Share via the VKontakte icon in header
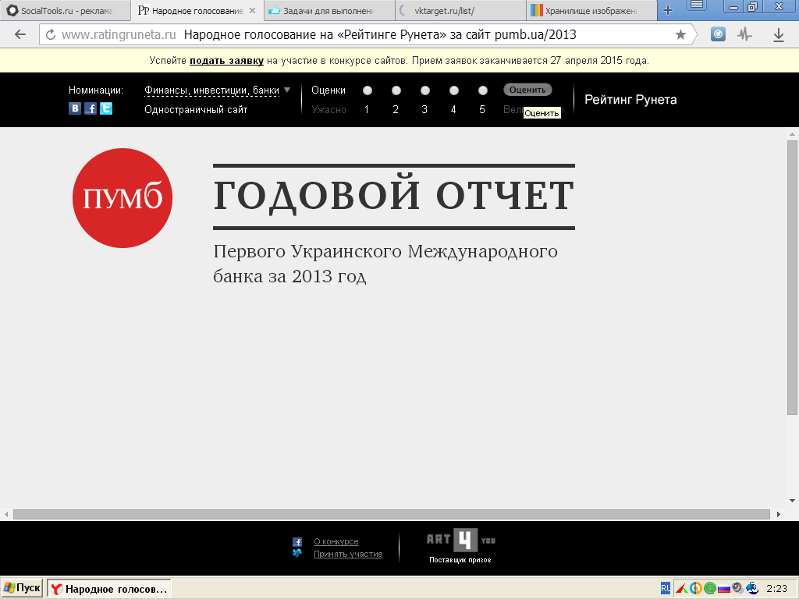 [x=75, y=108]
